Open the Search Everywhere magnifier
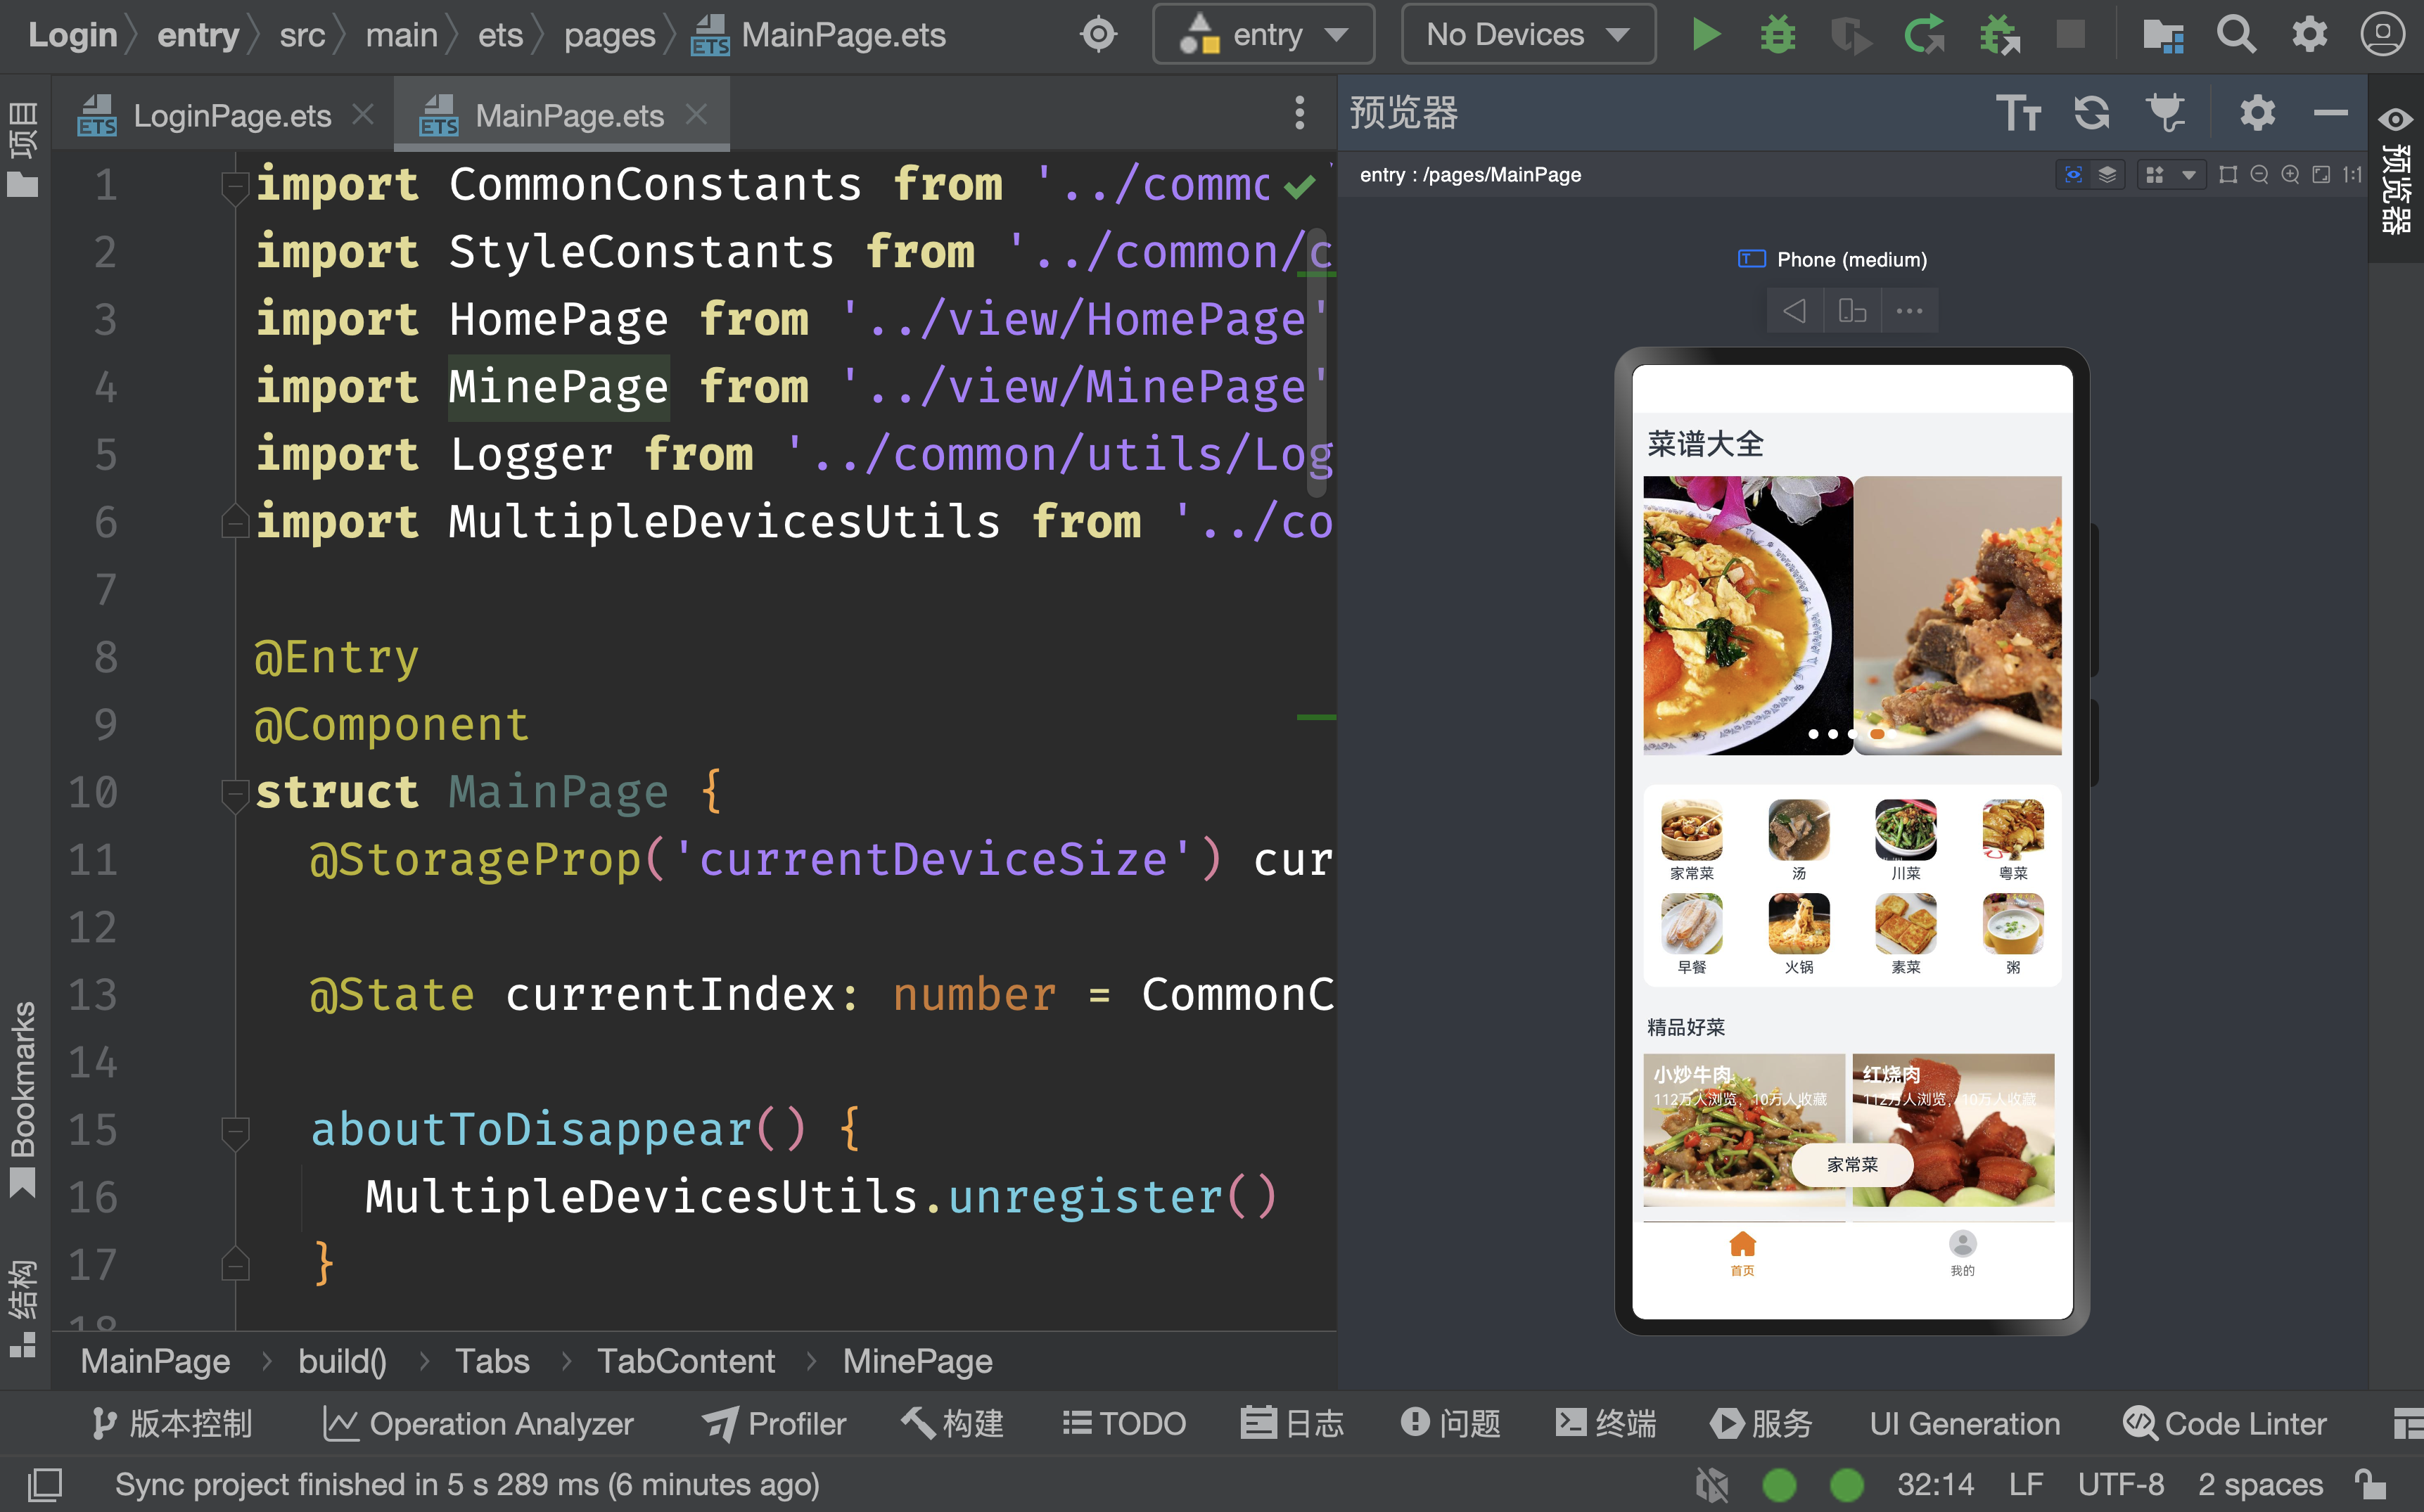The height and width of the screenshot is (1512, 2424). 2236,35
